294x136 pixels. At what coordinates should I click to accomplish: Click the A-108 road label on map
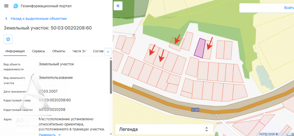pyautogui.click(x=195, y=110)
